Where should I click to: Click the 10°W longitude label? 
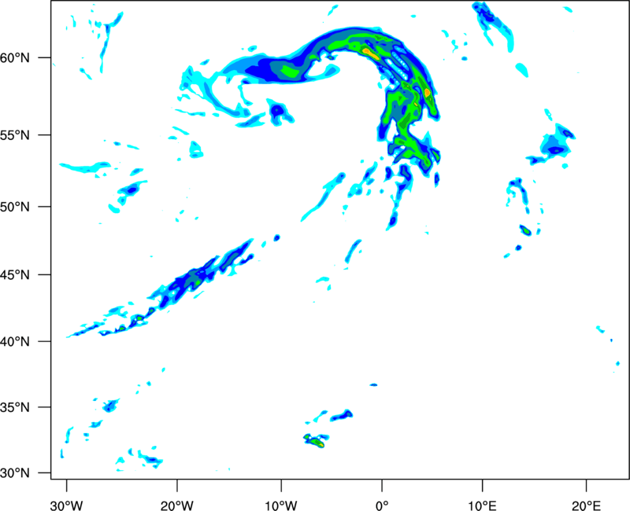281,505
